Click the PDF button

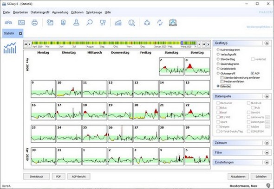pos(59,176)
